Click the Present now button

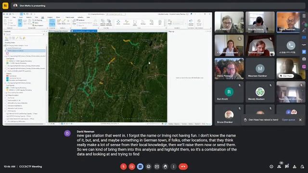[x=157, y=167]
